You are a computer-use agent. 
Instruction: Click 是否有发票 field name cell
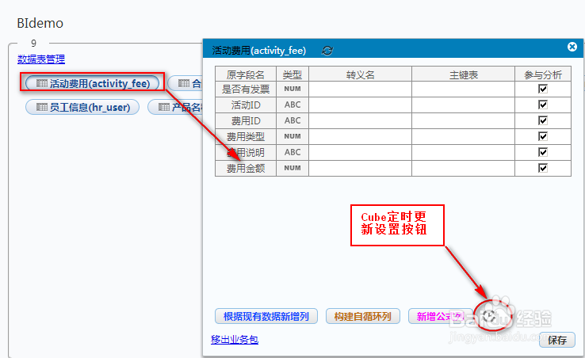point(246,89)
